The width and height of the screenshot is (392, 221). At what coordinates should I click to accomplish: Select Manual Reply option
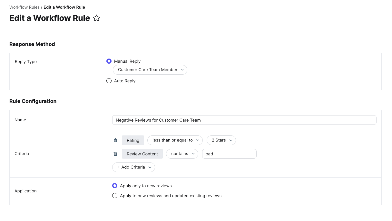tap(109, 61)
